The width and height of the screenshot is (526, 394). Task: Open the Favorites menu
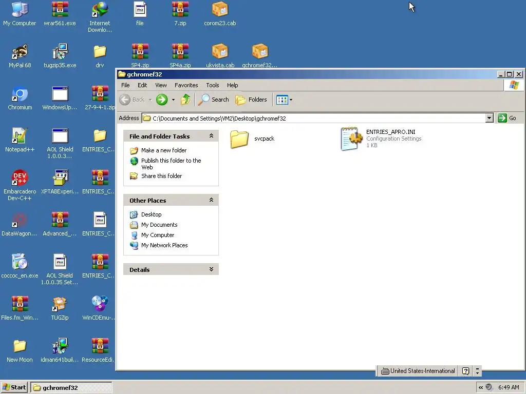pos(186,85)
